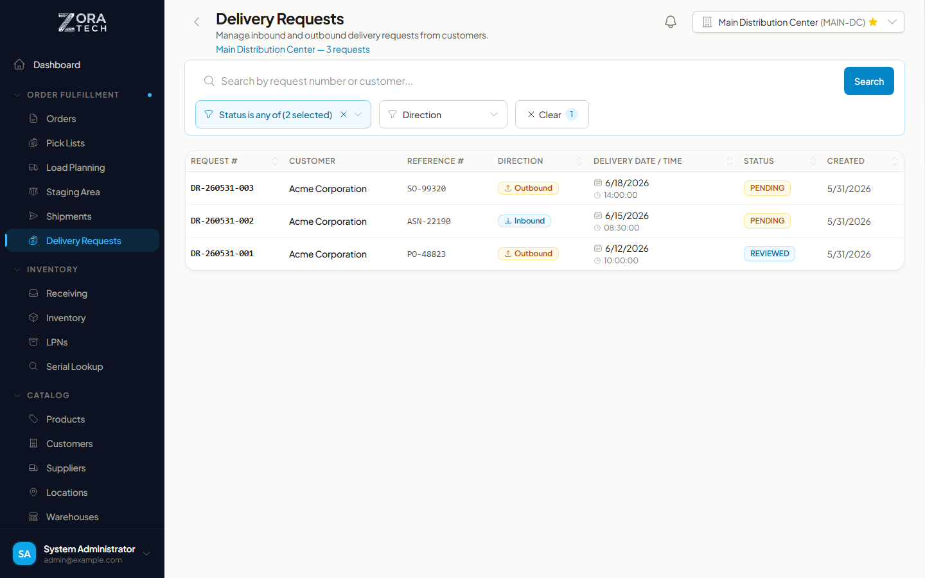Viewport: 925px width, 578px height.
Task: Open Dashboard from the sidebar
Action: coord(82,64)
